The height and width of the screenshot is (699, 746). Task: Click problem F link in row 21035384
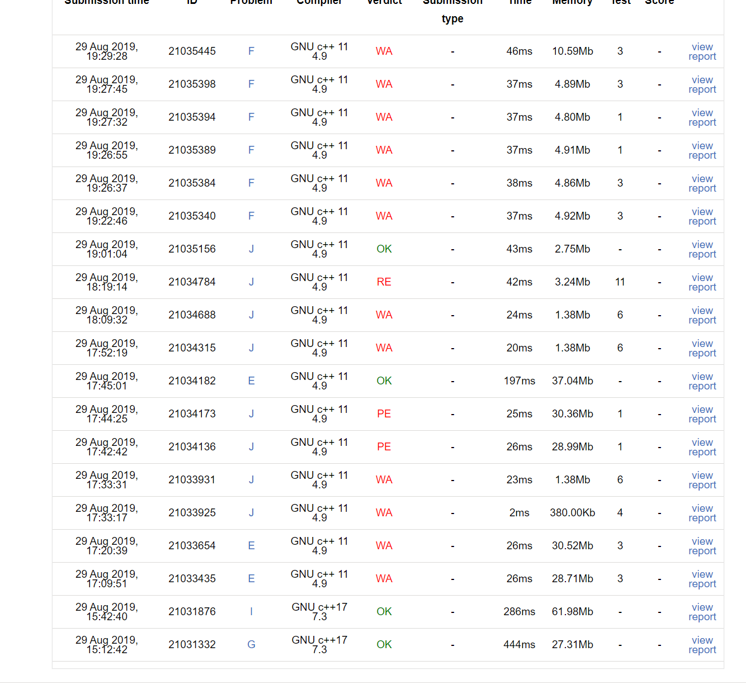pos(251,183)
